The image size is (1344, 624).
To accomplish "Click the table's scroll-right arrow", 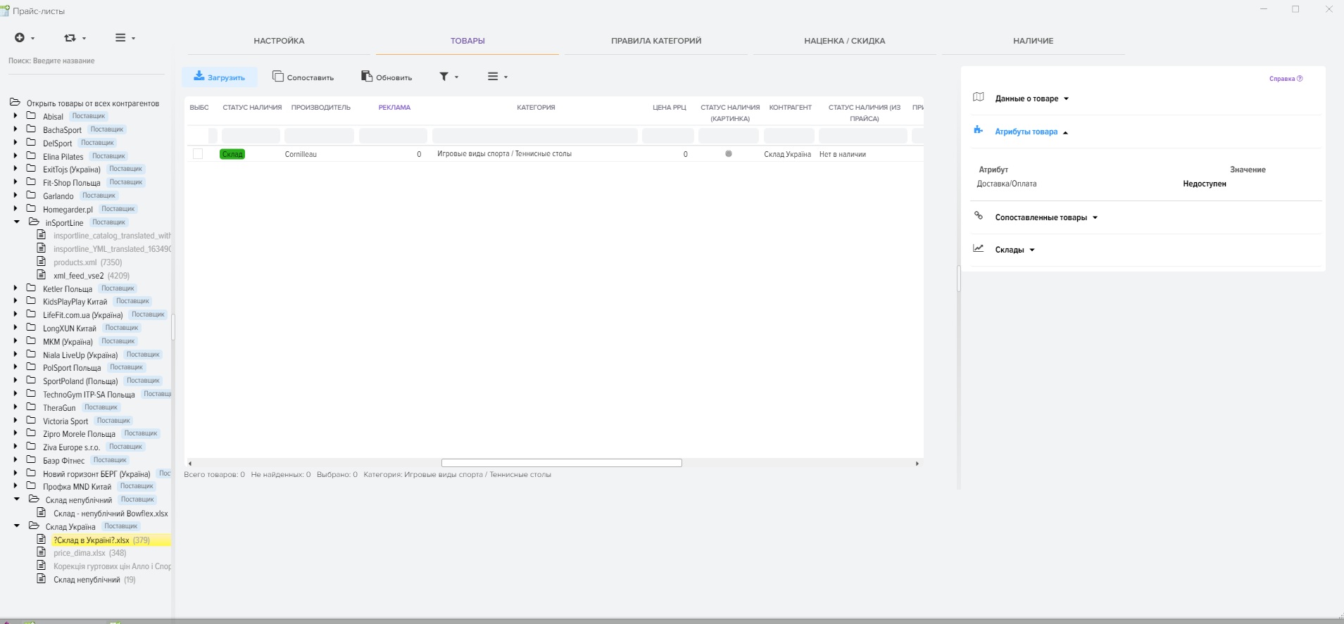I will tap(917, 463).
